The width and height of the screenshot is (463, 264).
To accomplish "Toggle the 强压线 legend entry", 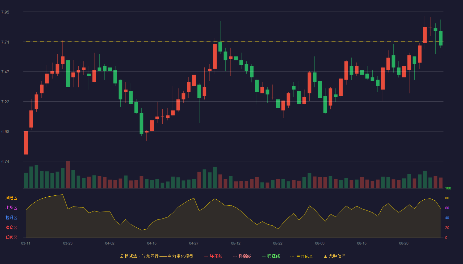I will 213,256.
